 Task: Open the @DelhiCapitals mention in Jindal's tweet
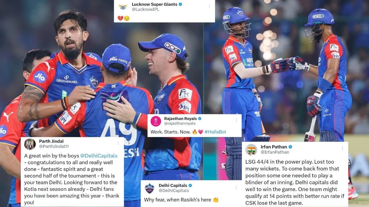(99, 156)
